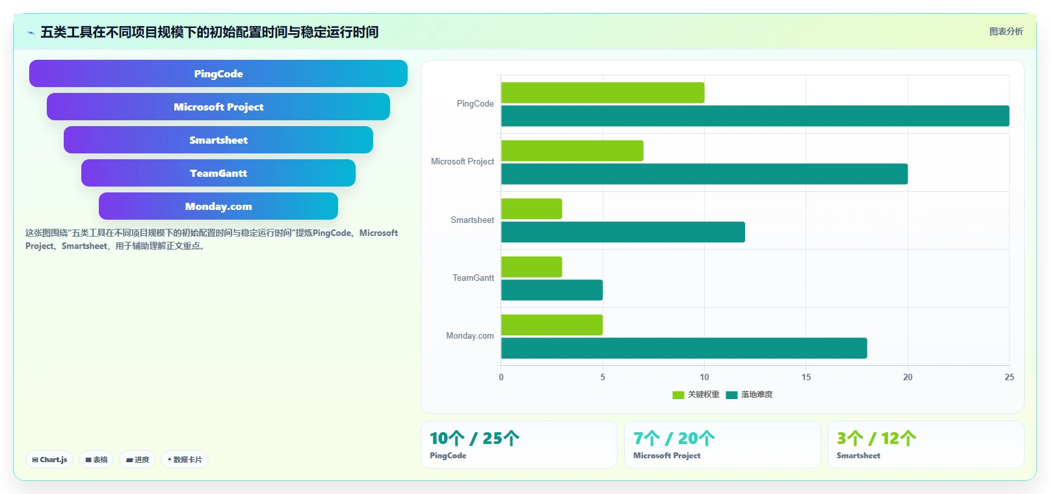
Task: Click the small icon before the title
Action: [31, 32]
